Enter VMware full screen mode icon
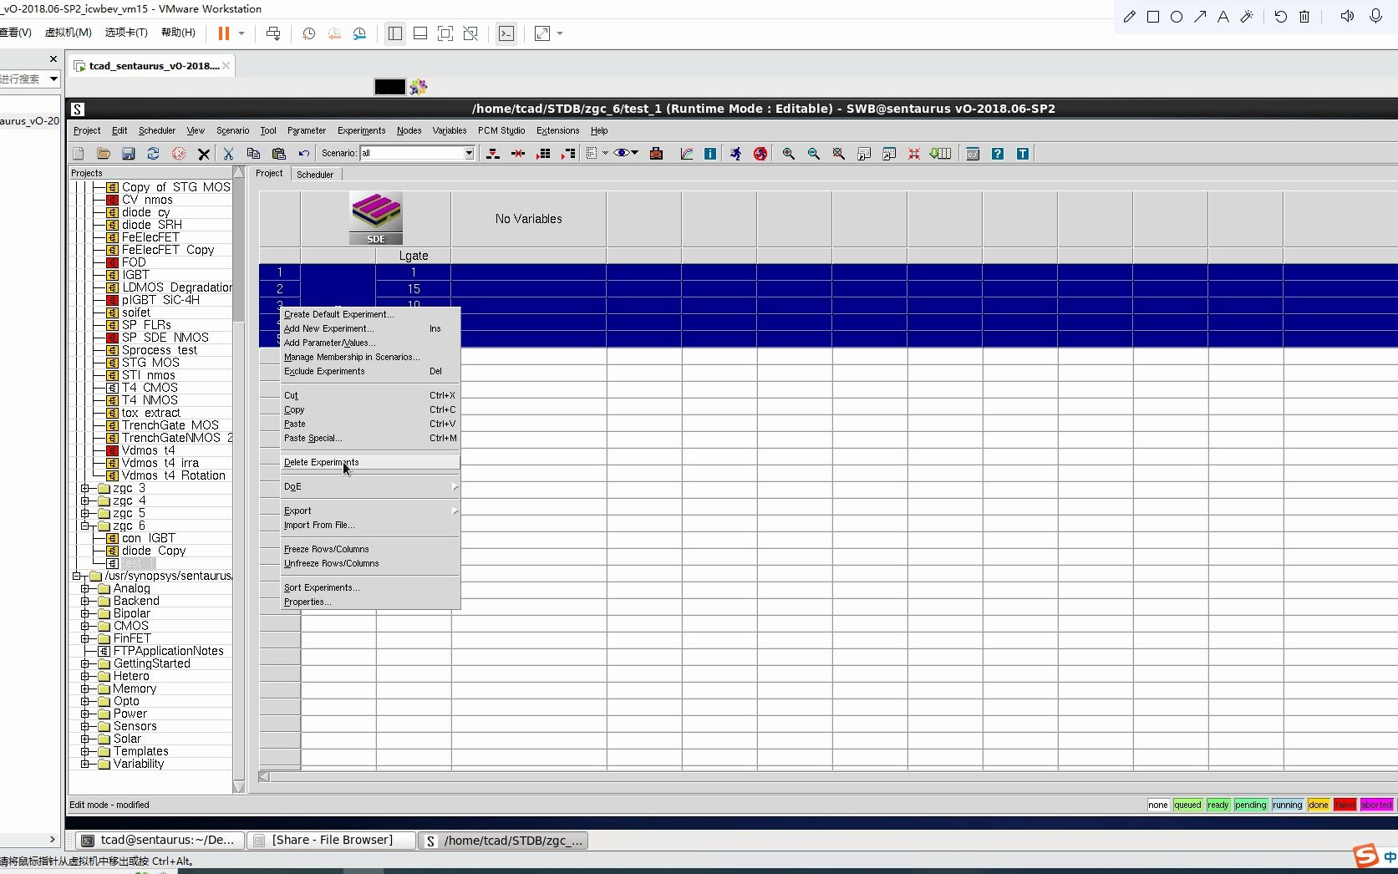This screenshot has height=874, width=1398. pyautogui.click(x=445, y=33)
